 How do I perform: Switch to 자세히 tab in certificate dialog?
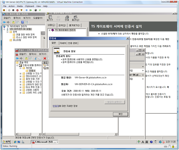click(63, 43)
